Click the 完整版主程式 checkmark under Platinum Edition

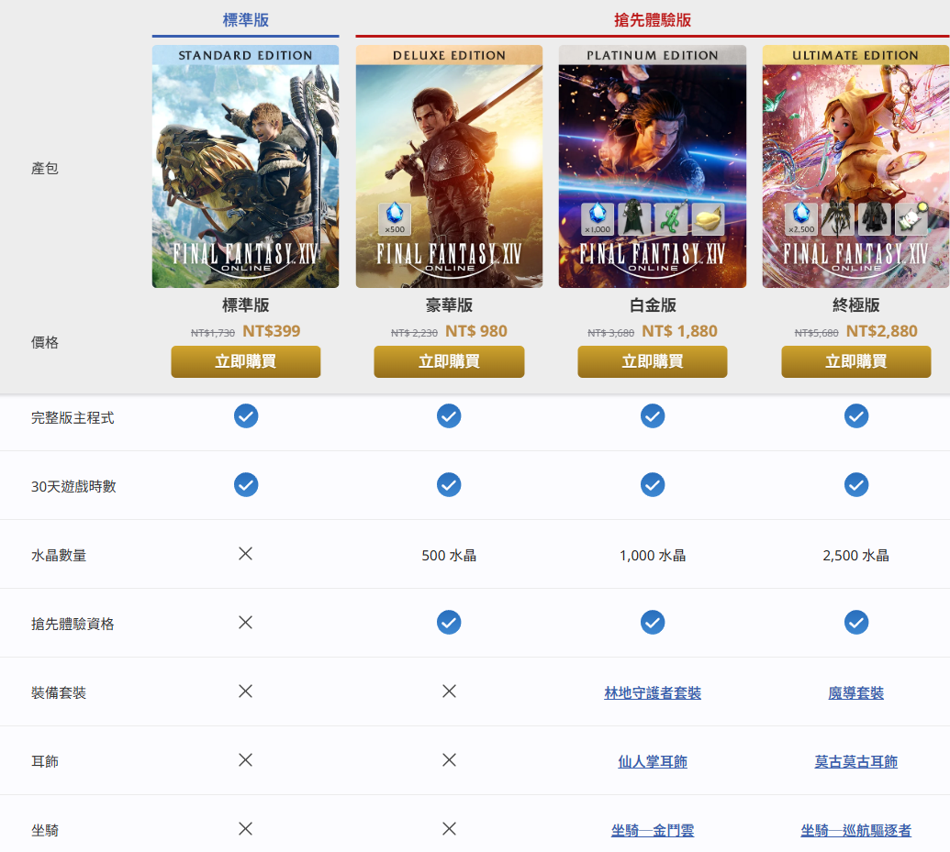click(x=653, y=416)
